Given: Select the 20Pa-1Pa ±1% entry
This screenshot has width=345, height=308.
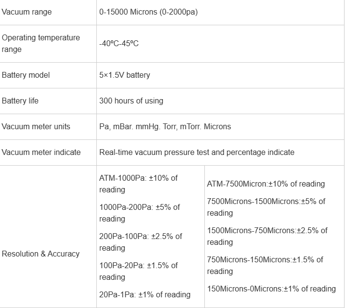Looking at the screenshot, I should pyautogui.click(x=145, y=294).
